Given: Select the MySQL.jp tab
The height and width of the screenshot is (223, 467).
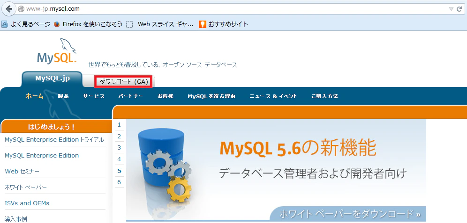Looking at the screenshot, I should 53,79.
